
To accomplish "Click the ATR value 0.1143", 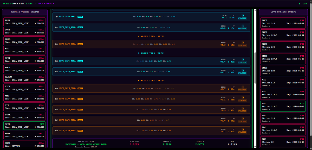I will tap(233, 144).
